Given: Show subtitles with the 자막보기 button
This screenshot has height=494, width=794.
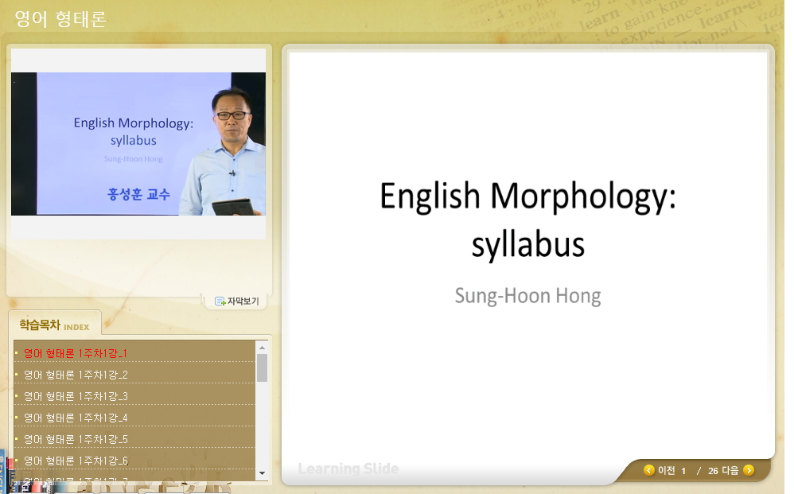Looking at the screenshot, I should point(237,301).
